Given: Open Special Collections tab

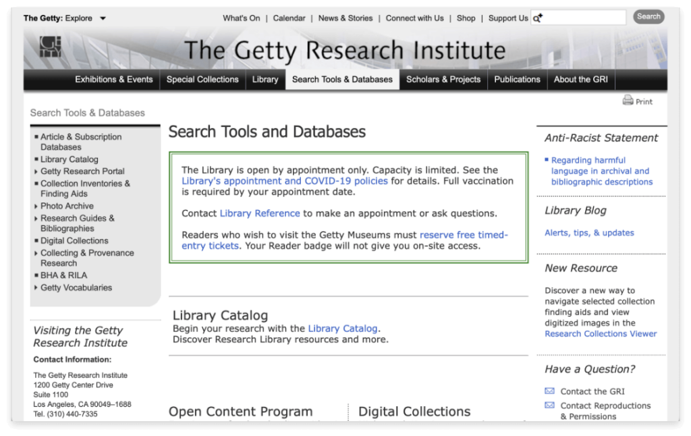Looking at the screenshot, I should tap(202, 80).
